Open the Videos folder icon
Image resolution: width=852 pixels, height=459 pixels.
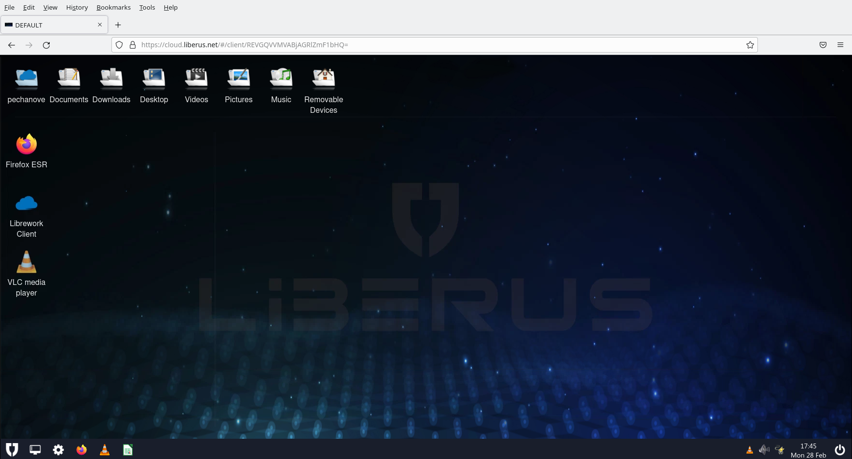[196, 79]
